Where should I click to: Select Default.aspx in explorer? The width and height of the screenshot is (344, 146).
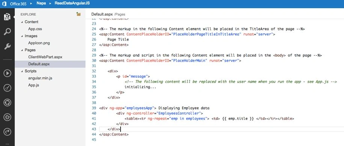pos(50,64)
